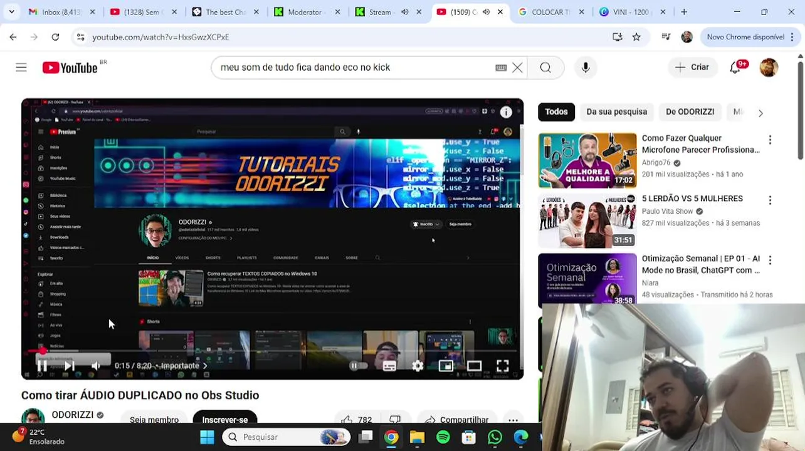
Task: Go back in Chrome
Action: click(x=13, y=37)
